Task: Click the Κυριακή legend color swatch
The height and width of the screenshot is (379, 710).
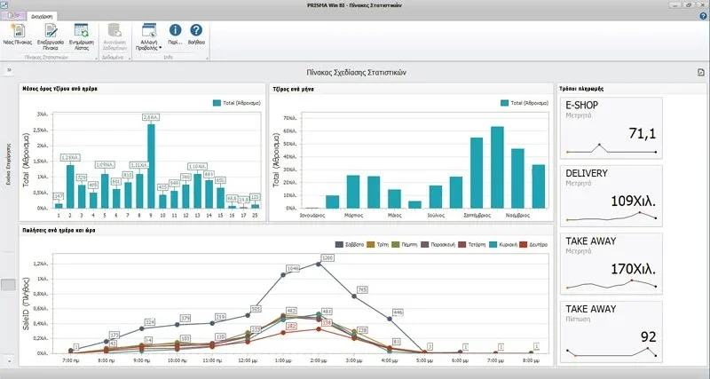Action: [493, 244]
